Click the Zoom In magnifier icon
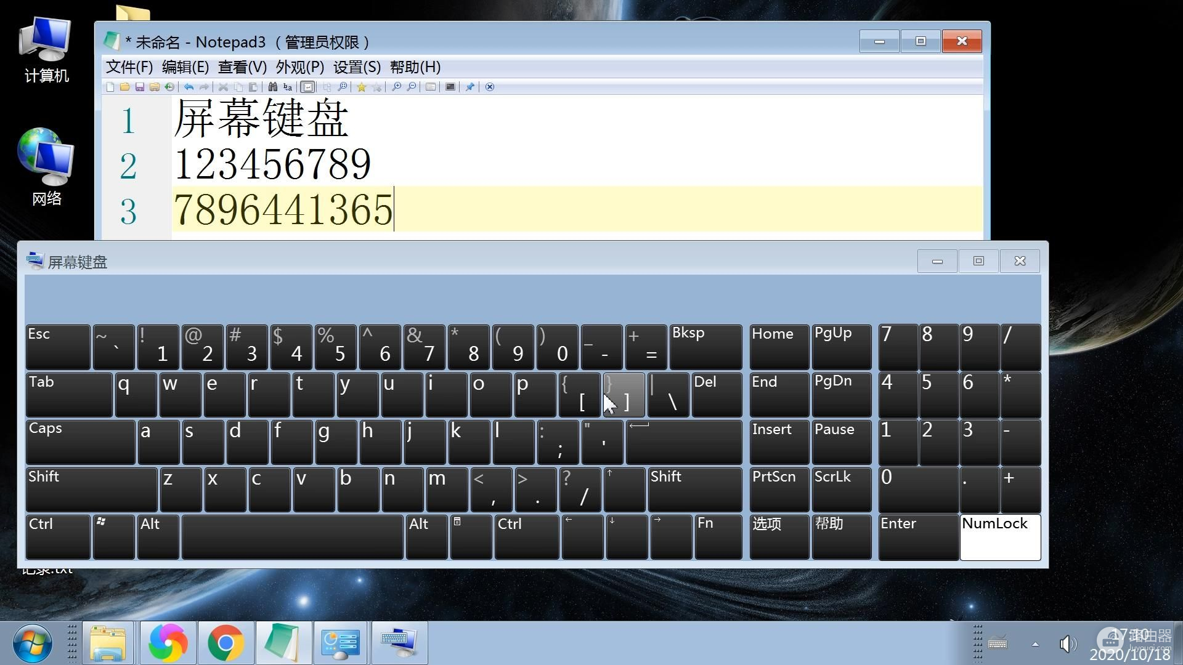The image size is (1183, 665). tap(396, 87)
